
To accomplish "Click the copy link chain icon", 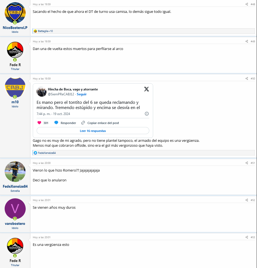I will [x=83, y=123].
